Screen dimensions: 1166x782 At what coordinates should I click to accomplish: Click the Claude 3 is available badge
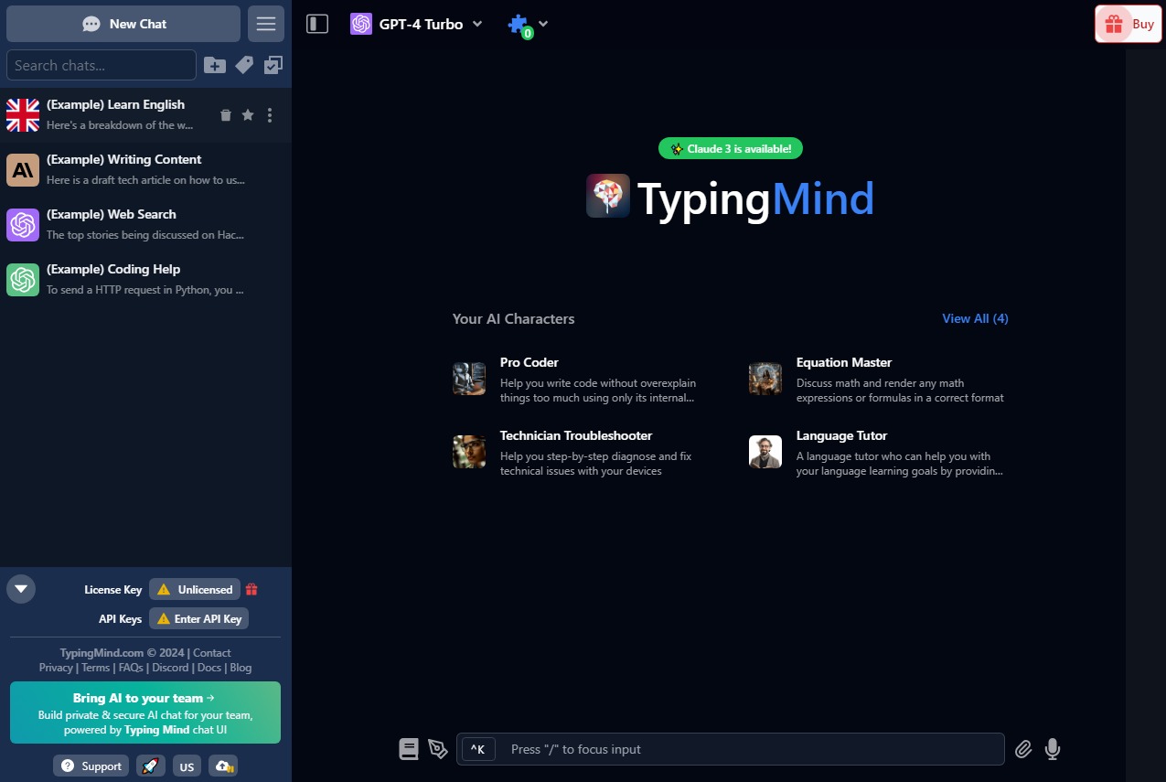pos(731,148)
